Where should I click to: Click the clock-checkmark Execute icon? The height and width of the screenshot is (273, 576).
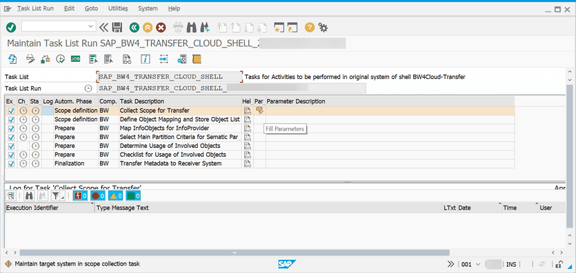pyautogui.click(x=60, y=59)
